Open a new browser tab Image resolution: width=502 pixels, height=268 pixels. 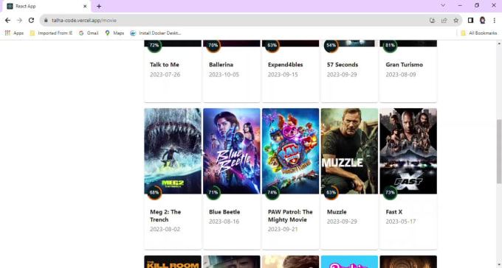(x=99, y=6)
